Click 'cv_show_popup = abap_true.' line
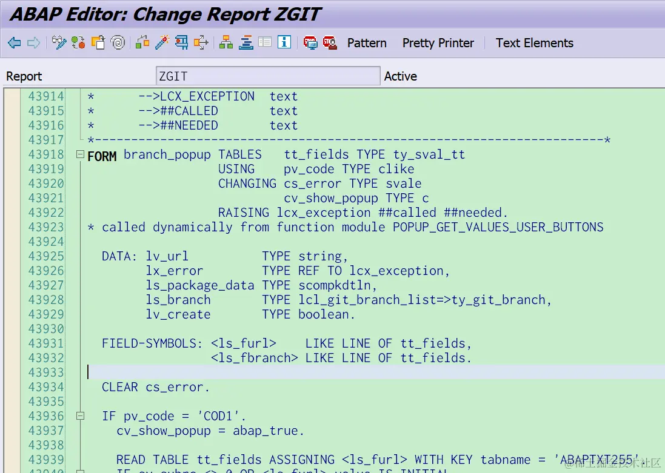Viewport: 665px width, 473px height. pos(210,431)
